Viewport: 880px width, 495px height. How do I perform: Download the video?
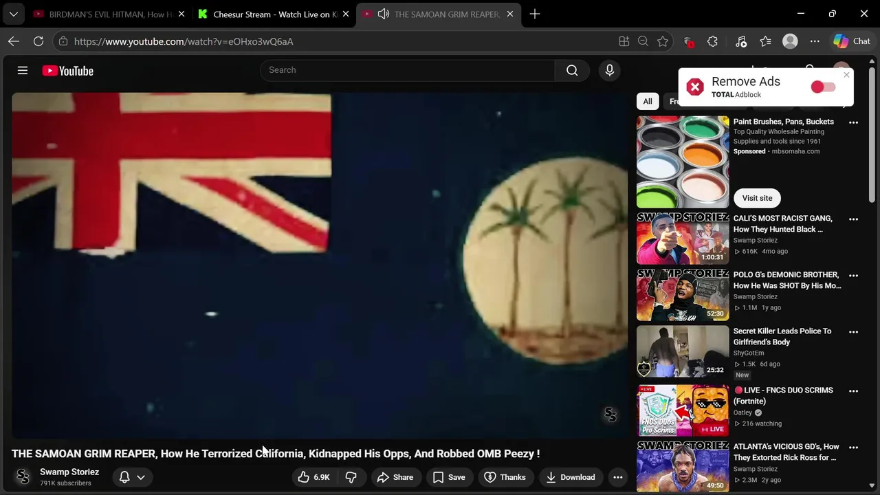point(570,477)
